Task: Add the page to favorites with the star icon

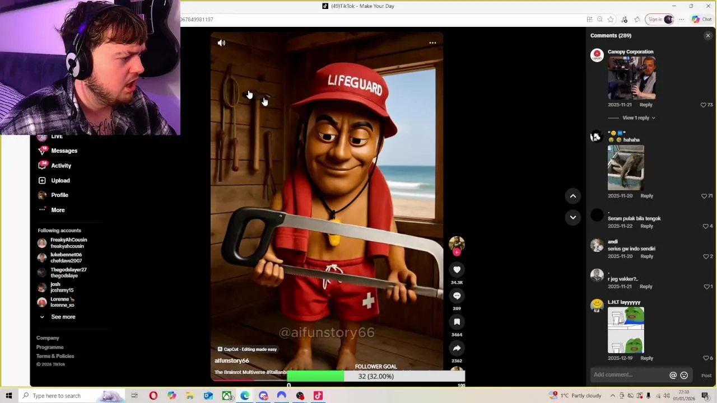Action: point(611,20)
